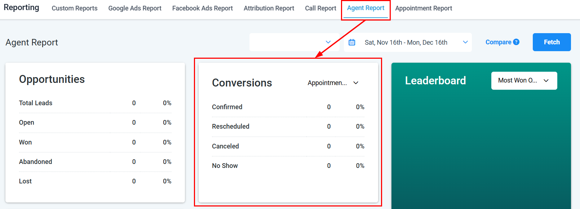Click the No Show conversions row
This screenshot has height=209, width=580.
coord(225,166)
